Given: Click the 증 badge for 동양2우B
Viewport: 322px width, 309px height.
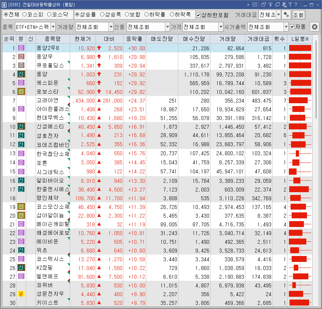Looking at the screenshot, I should (x=21, y=48).
